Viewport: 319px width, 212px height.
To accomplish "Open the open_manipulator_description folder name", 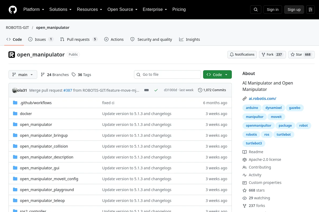I will point(47,157).
